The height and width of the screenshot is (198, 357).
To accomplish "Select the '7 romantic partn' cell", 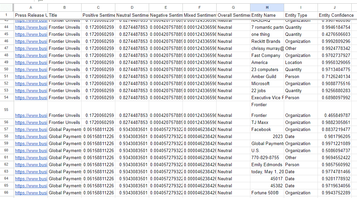I will (x=267, y=27).
